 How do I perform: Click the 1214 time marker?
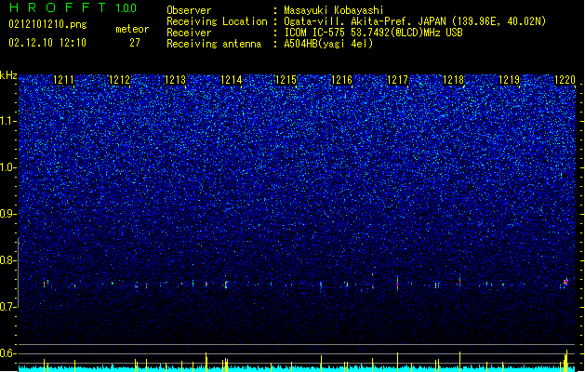coord(231,80)
